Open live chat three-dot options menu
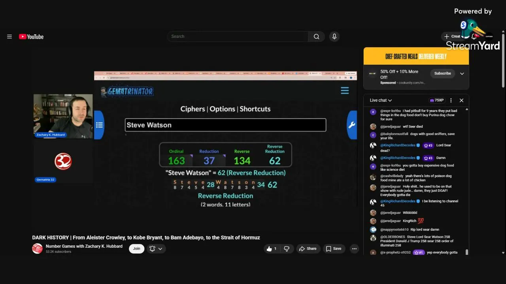This screenshot has height=284, width=506. coord(451,100)
